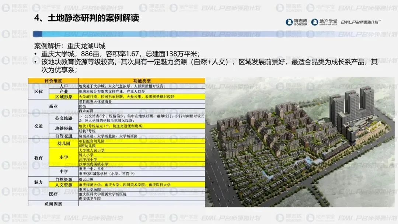Image resolution: width=398 pixels, height=224 pixels.
Task: Click the cell 轻轨7号线
Action: (142, 131)
